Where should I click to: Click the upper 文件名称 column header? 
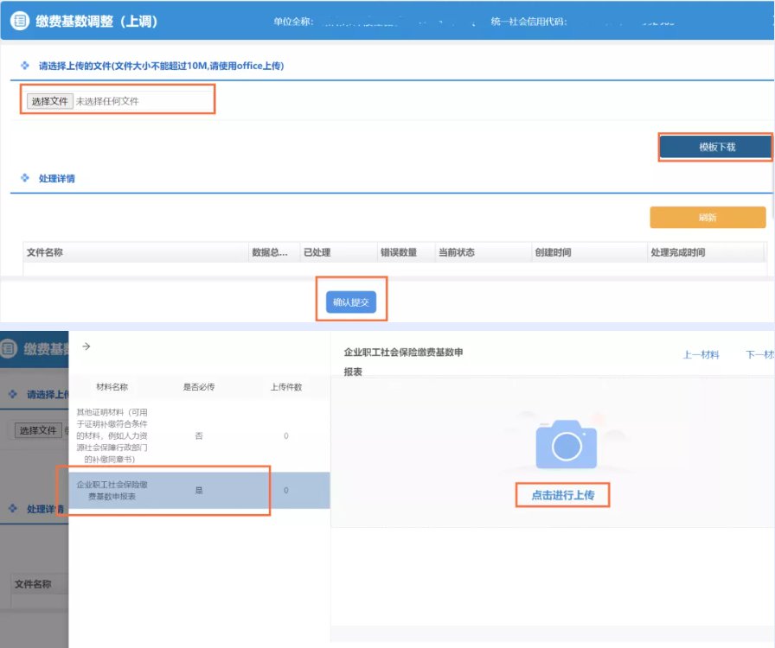(45, 252)
